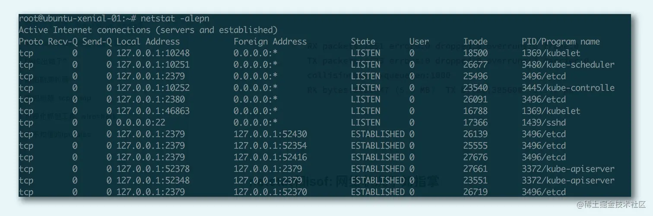Select local address 127.0.0.1:10248
Viewport: 653px width, 216px height.
153,53
